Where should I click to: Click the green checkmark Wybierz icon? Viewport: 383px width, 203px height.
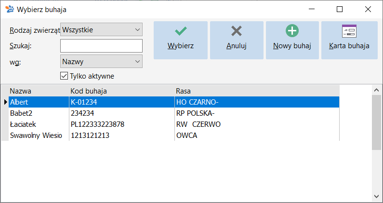pos(181,31)
